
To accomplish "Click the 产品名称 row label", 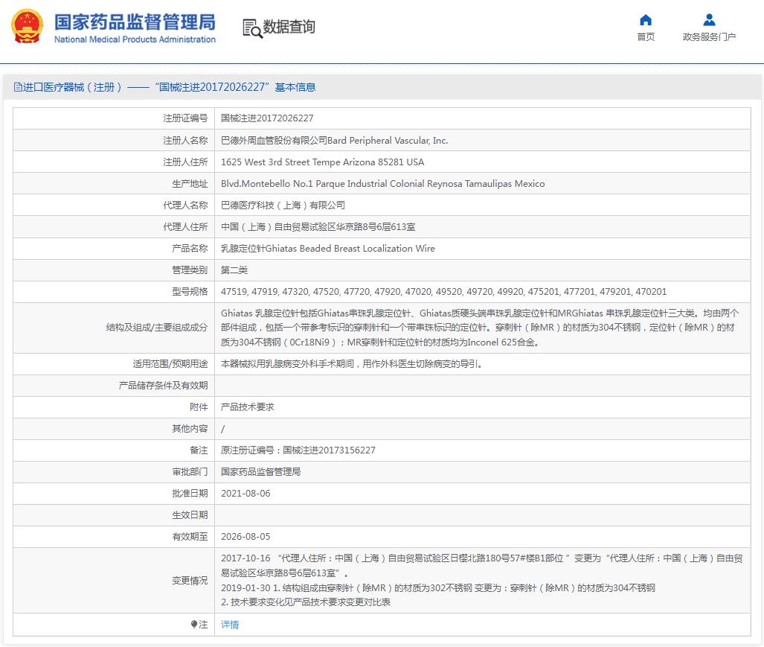I will [190, 248].
